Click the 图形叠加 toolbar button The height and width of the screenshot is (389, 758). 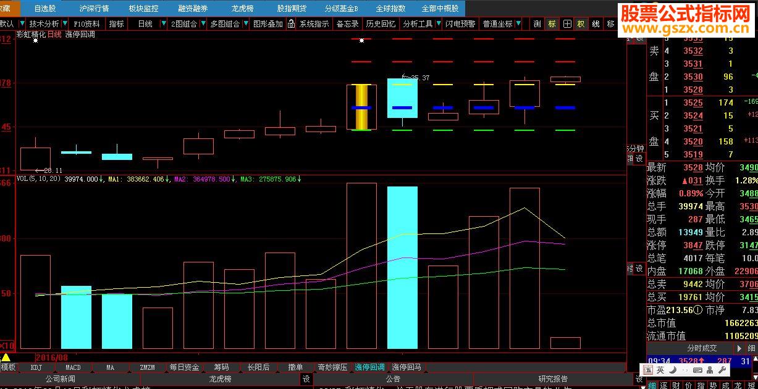pyautogui.click(x=267, y=24)
